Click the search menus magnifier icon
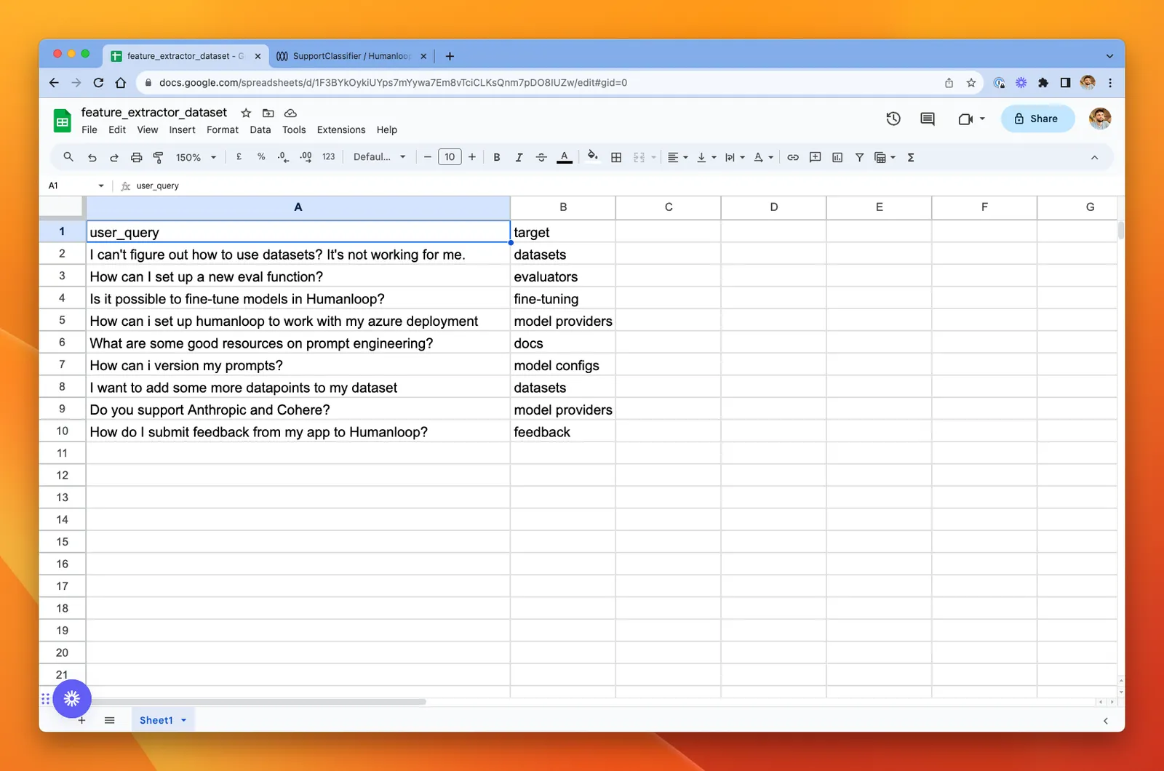This screenshot has width=1164, height=771. [68, 157]
